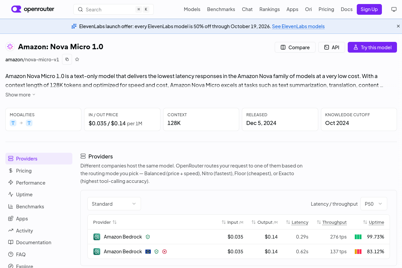Image resolution: width=402 pixels, height=268 pixels.
Task: Jump to the FAQ sidebar section
Action: 39,254
